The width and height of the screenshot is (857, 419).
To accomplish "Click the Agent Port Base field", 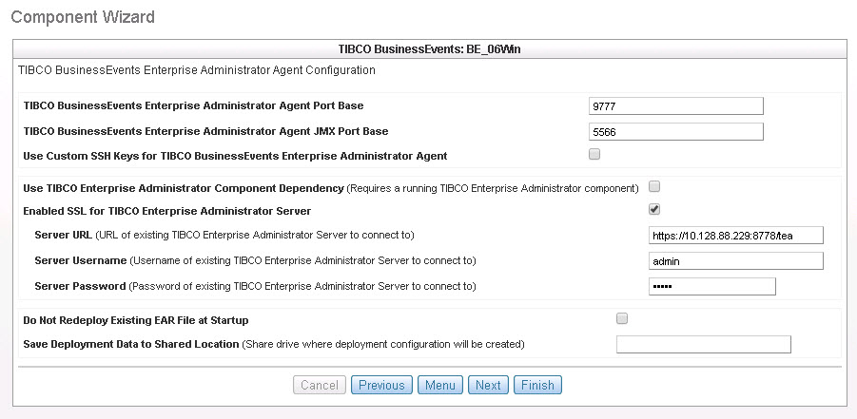I will click(676, 105).
